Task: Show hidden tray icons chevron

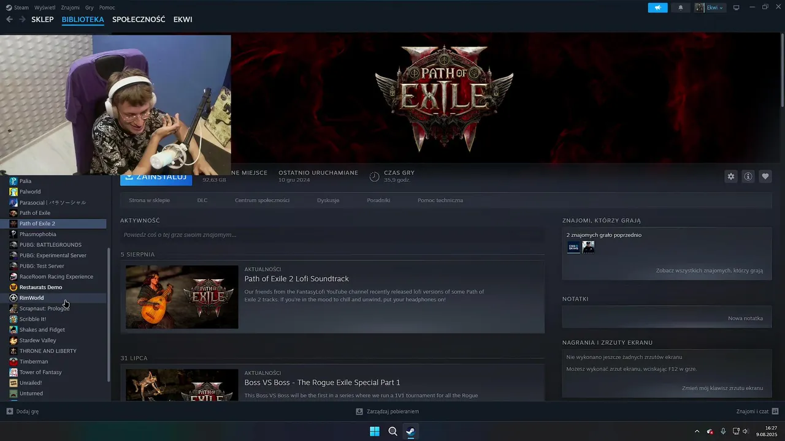Action: [x=696, y=431]
